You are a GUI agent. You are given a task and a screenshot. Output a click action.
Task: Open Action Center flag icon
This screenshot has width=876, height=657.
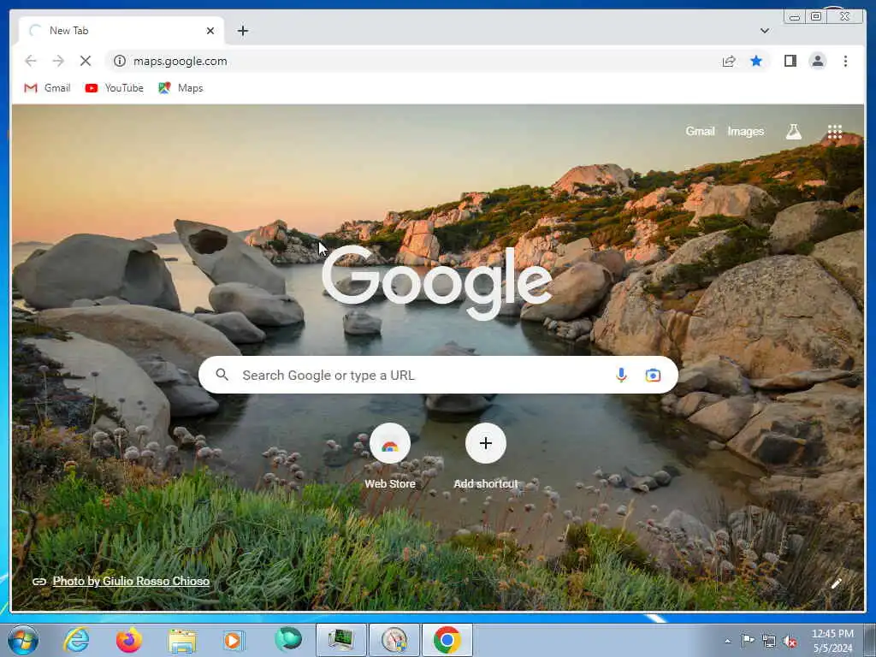(x=748, y=641)
